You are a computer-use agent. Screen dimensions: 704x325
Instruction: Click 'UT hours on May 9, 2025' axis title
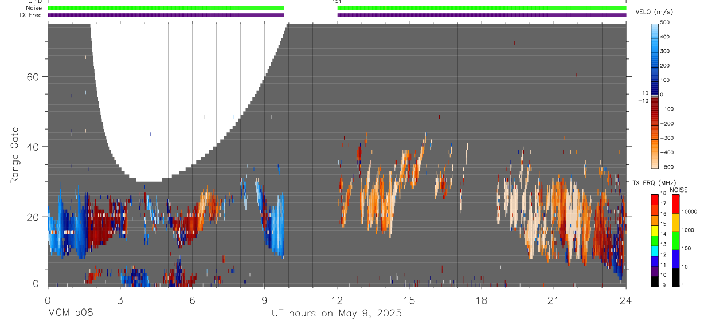point(337,314)
